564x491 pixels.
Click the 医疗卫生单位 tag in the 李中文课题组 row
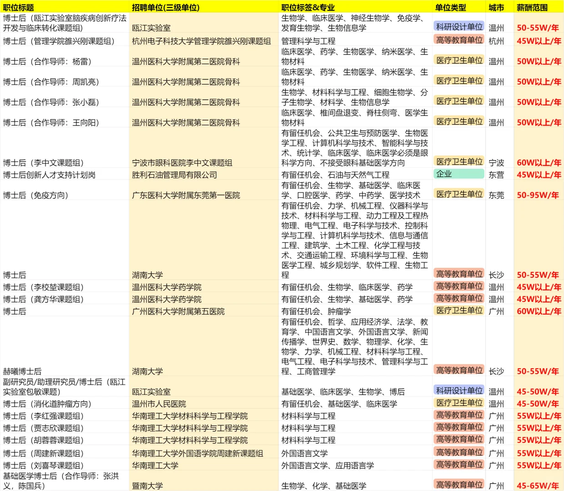coord(459,161)
